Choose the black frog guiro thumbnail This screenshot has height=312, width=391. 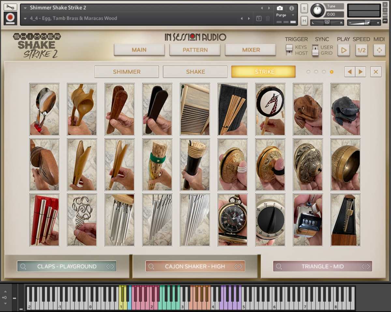[x=345, y=109]
